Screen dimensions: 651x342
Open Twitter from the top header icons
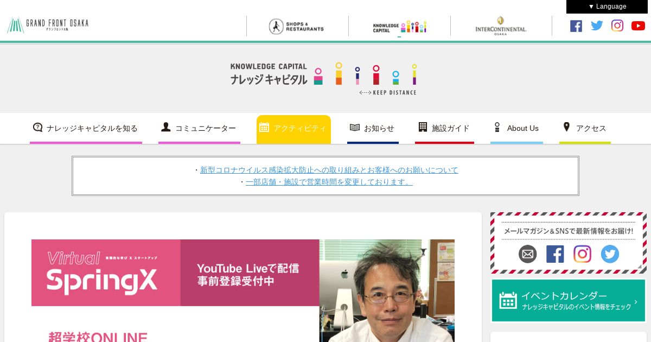point(597,26)
